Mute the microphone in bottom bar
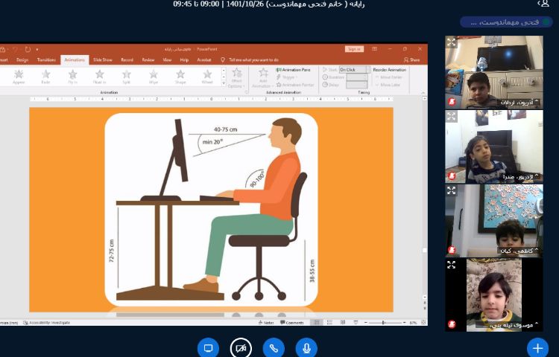The image size is (559, 357). [306, 348]
